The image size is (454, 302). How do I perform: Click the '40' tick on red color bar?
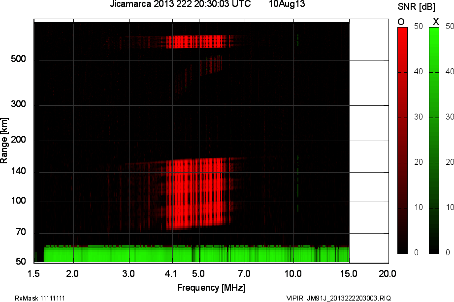(419, 72)
